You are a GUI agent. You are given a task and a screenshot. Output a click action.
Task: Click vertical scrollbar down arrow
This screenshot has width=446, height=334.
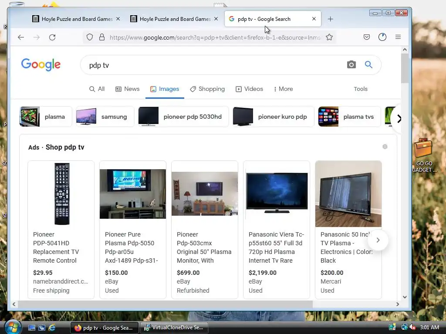pyautogui.click(x=405, y=297)
